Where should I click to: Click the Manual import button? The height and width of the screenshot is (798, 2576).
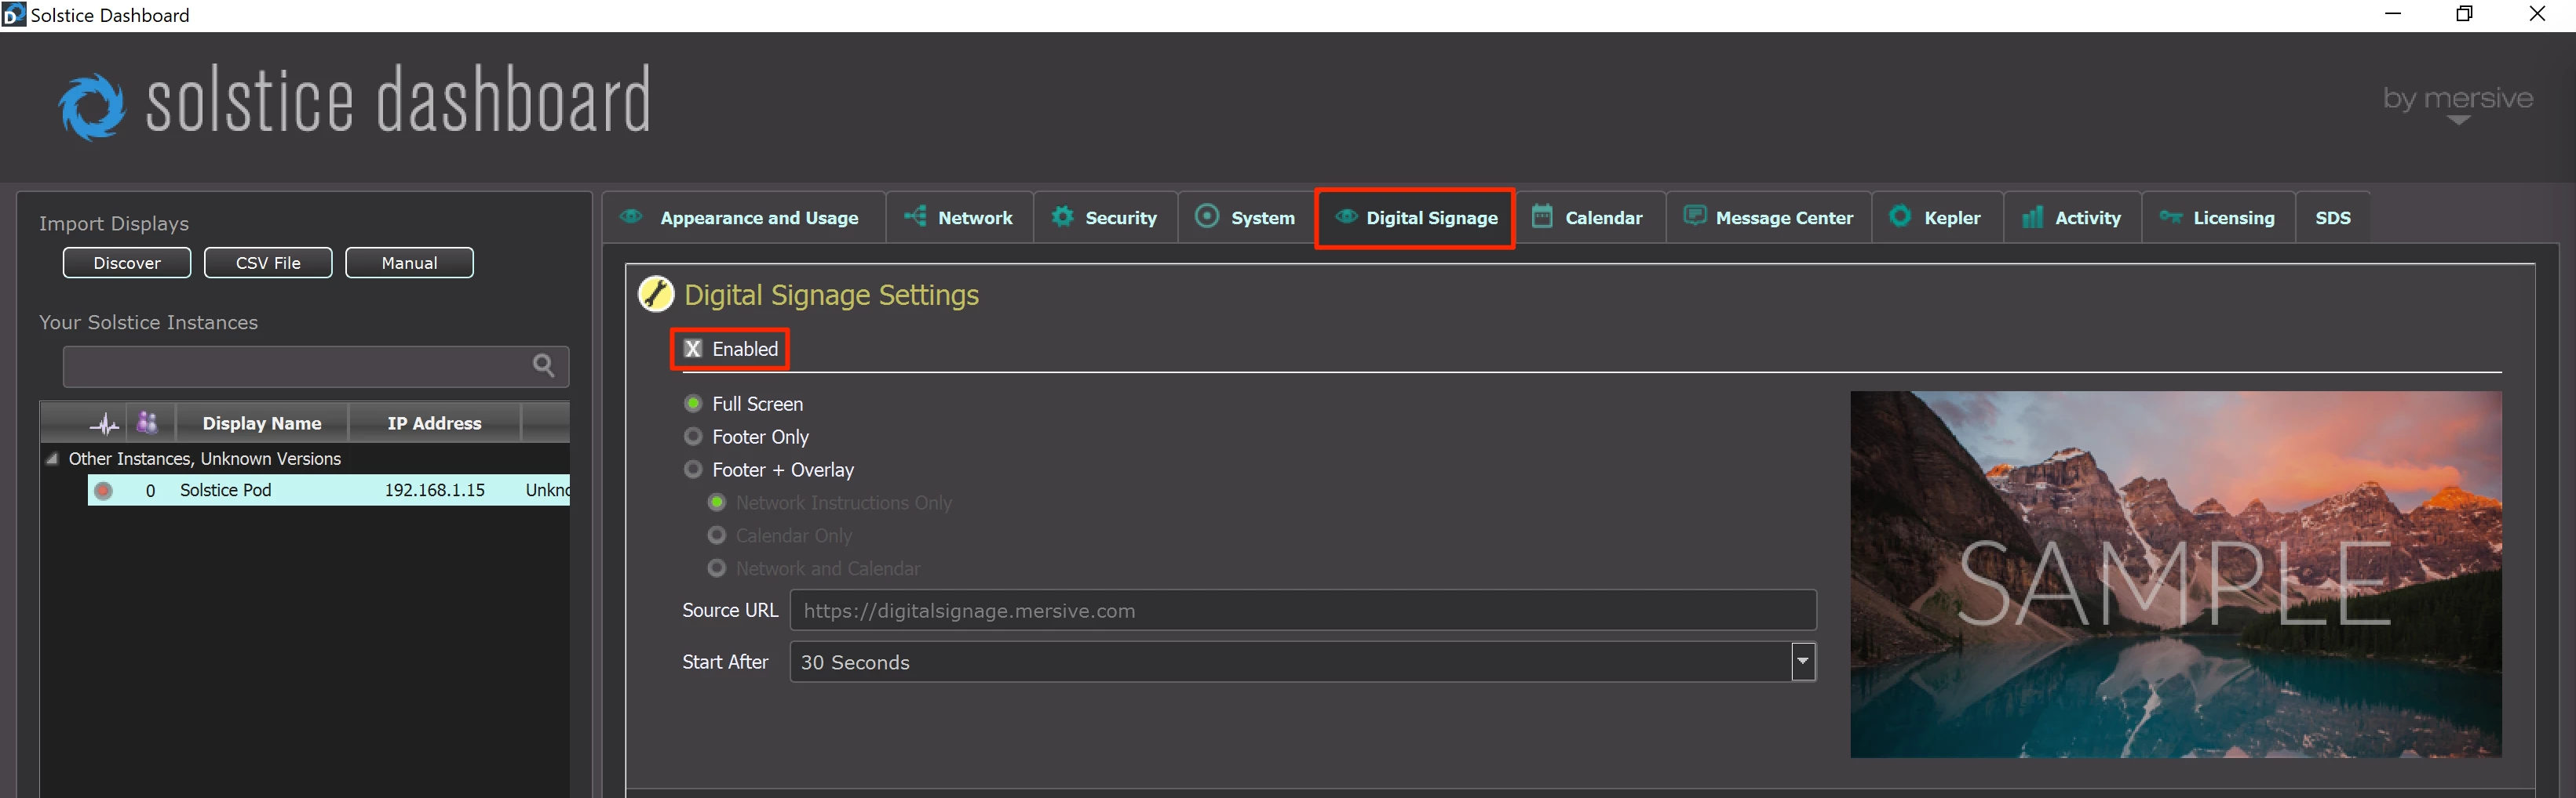click(409, 263)
